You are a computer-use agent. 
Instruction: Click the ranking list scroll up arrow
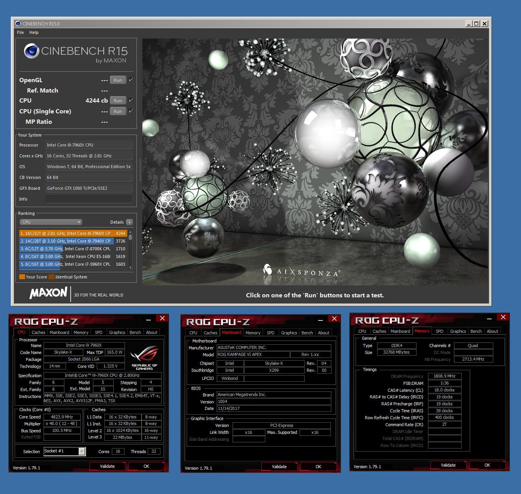click(x=130, y=232)
